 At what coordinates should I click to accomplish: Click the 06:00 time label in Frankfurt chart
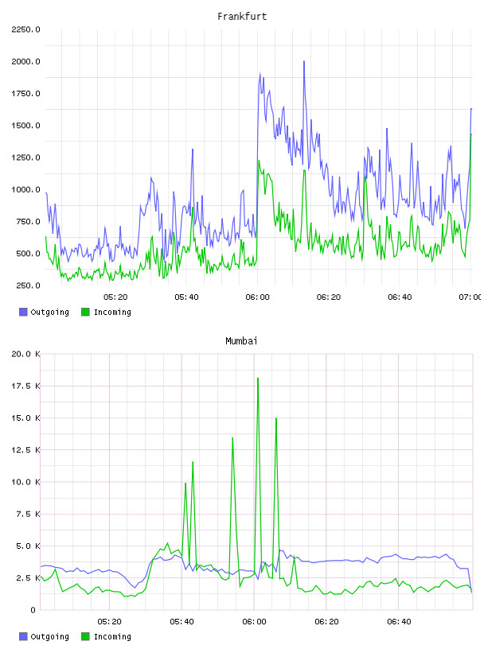[x=257, y=297]
